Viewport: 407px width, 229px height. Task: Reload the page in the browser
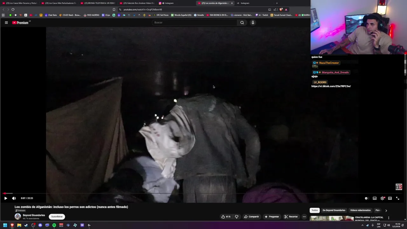13,10
